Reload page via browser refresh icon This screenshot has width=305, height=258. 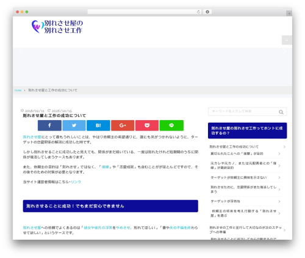pos(198,12)
